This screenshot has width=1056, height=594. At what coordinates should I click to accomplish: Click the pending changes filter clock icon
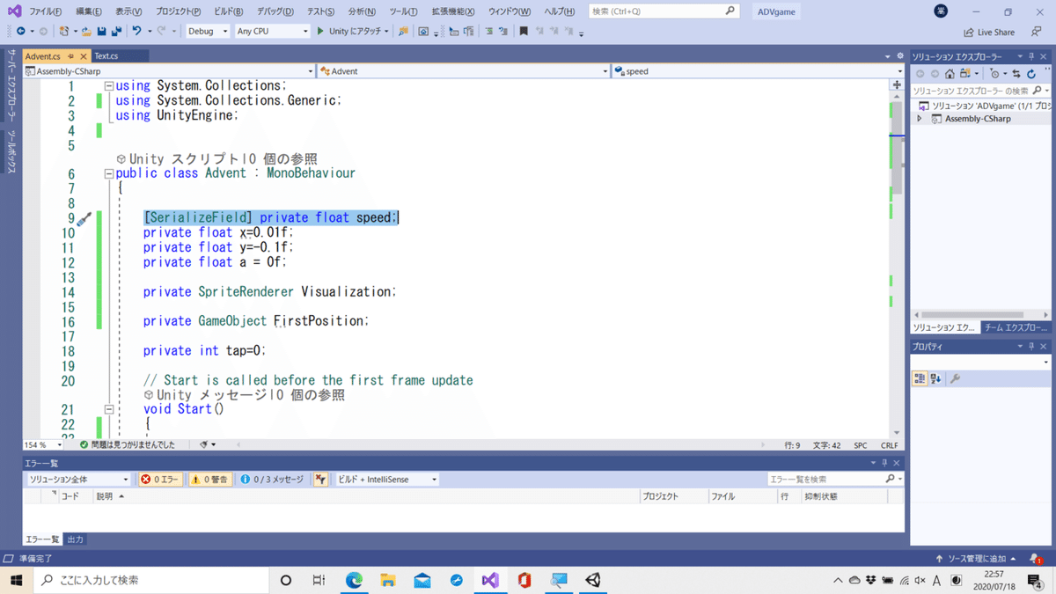[x=994, y=73]
